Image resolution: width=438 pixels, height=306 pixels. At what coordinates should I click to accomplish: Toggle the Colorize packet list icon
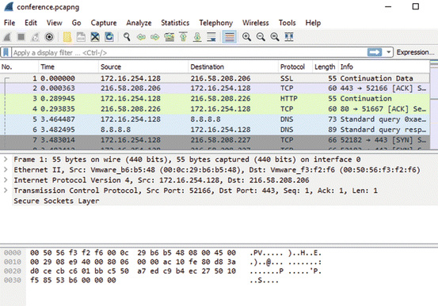pos(230,37)
